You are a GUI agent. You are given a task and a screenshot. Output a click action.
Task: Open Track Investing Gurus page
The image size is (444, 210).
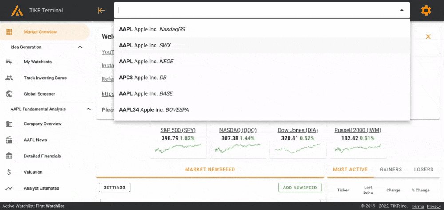45,78
